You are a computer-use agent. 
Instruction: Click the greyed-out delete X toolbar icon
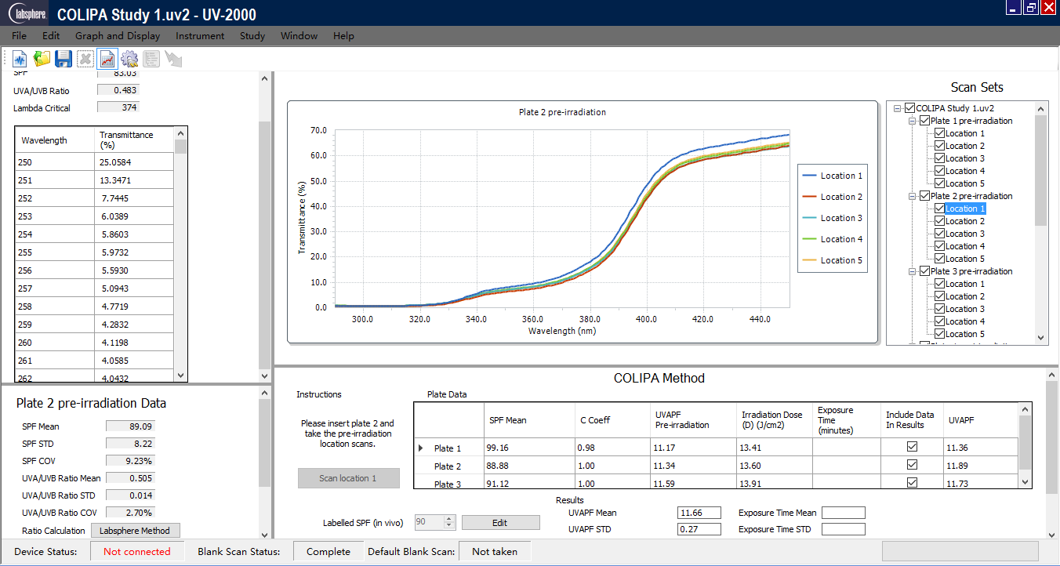85,59
